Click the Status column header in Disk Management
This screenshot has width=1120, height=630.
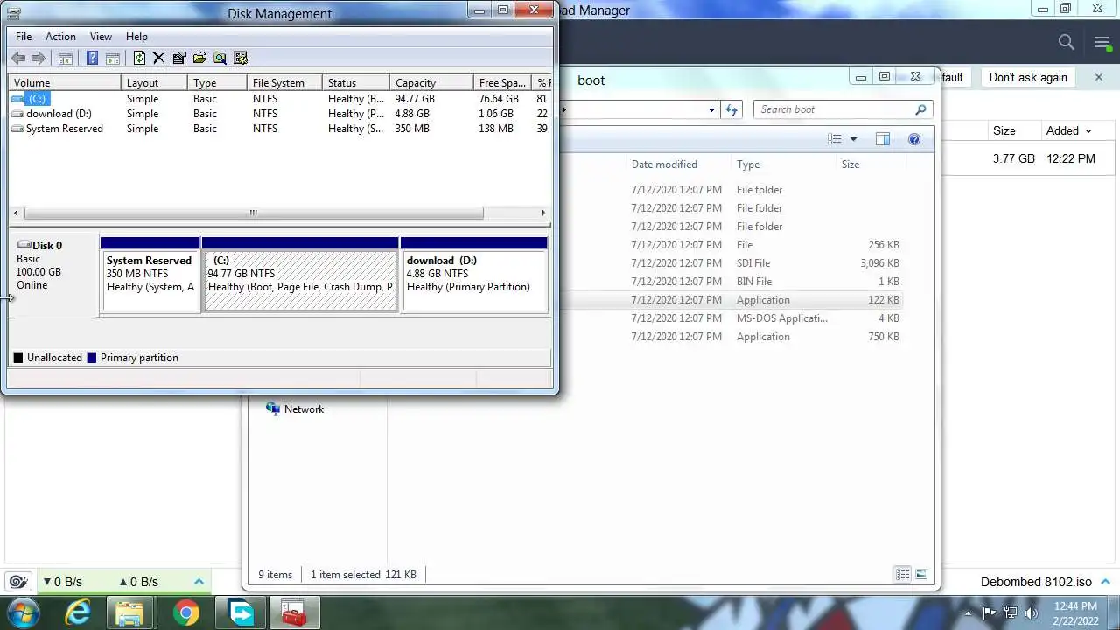(356, 83)
